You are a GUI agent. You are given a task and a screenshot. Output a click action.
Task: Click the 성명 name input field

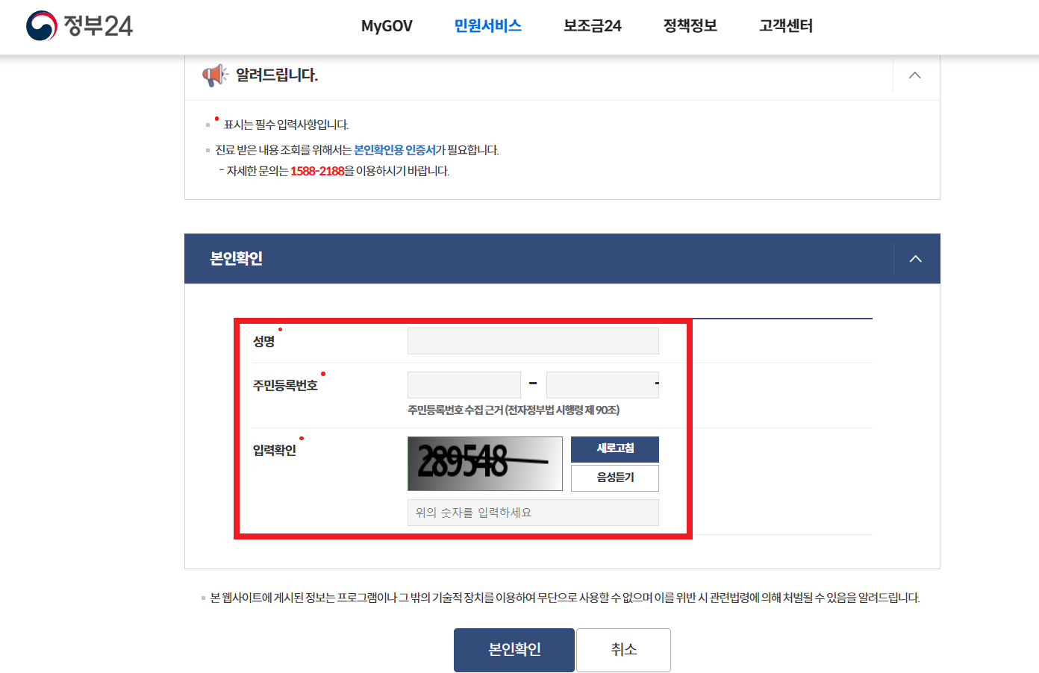pyautogui.click(x=533, y=341)
